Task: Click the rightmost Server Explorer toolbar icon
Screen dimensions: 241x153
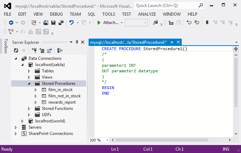Action: click(x=60, y=50)
